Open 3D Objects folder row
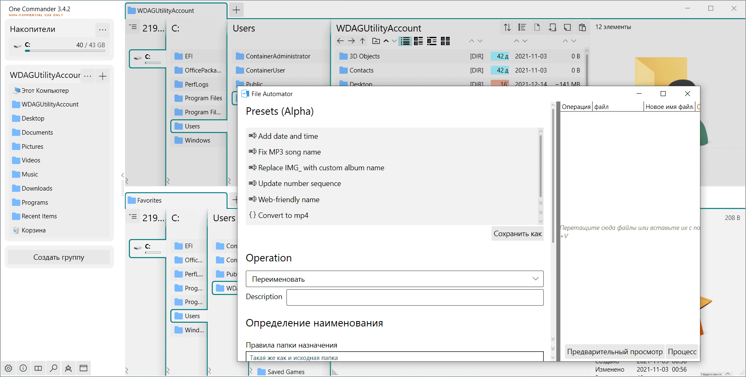 pyautogui.click(x=460, y=56)
